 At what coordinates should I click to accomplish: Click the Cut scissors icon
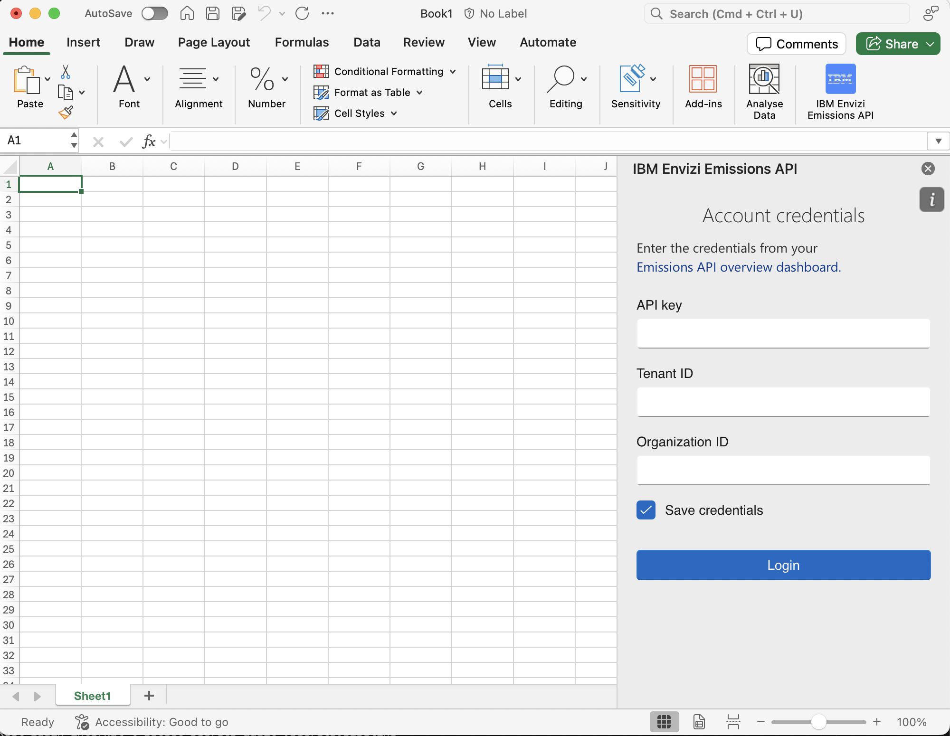pos(66,72)
